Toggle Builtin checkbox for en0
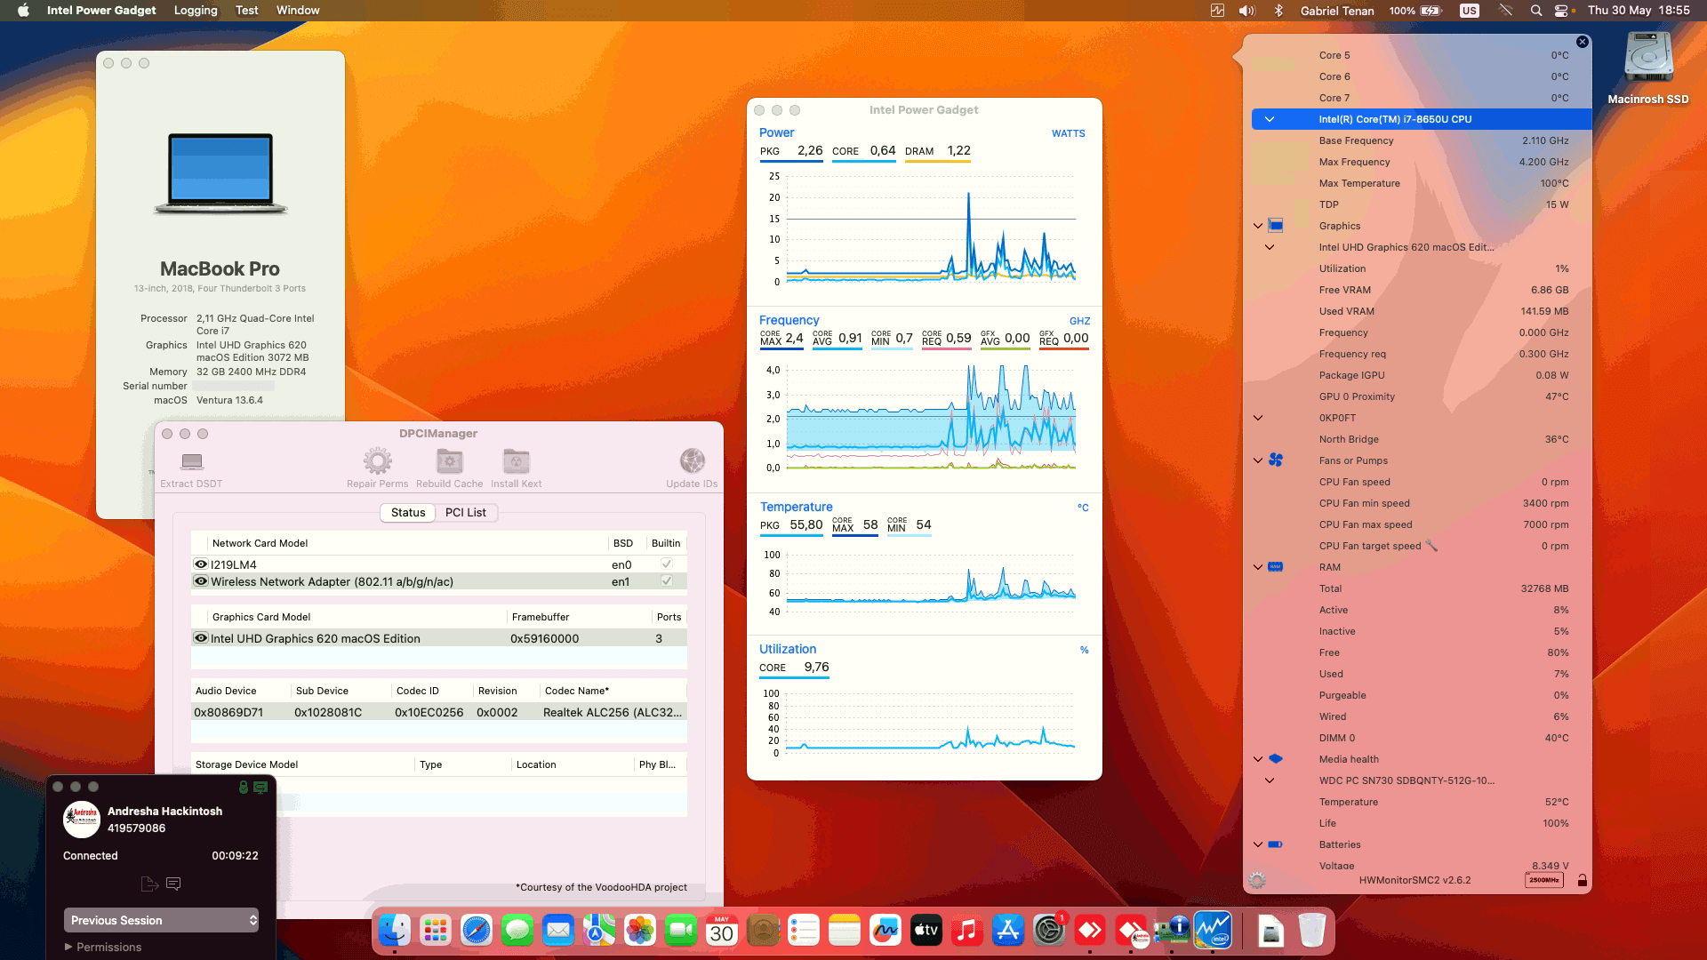The width and height of the screenshot is (1707, 960). 666,564
